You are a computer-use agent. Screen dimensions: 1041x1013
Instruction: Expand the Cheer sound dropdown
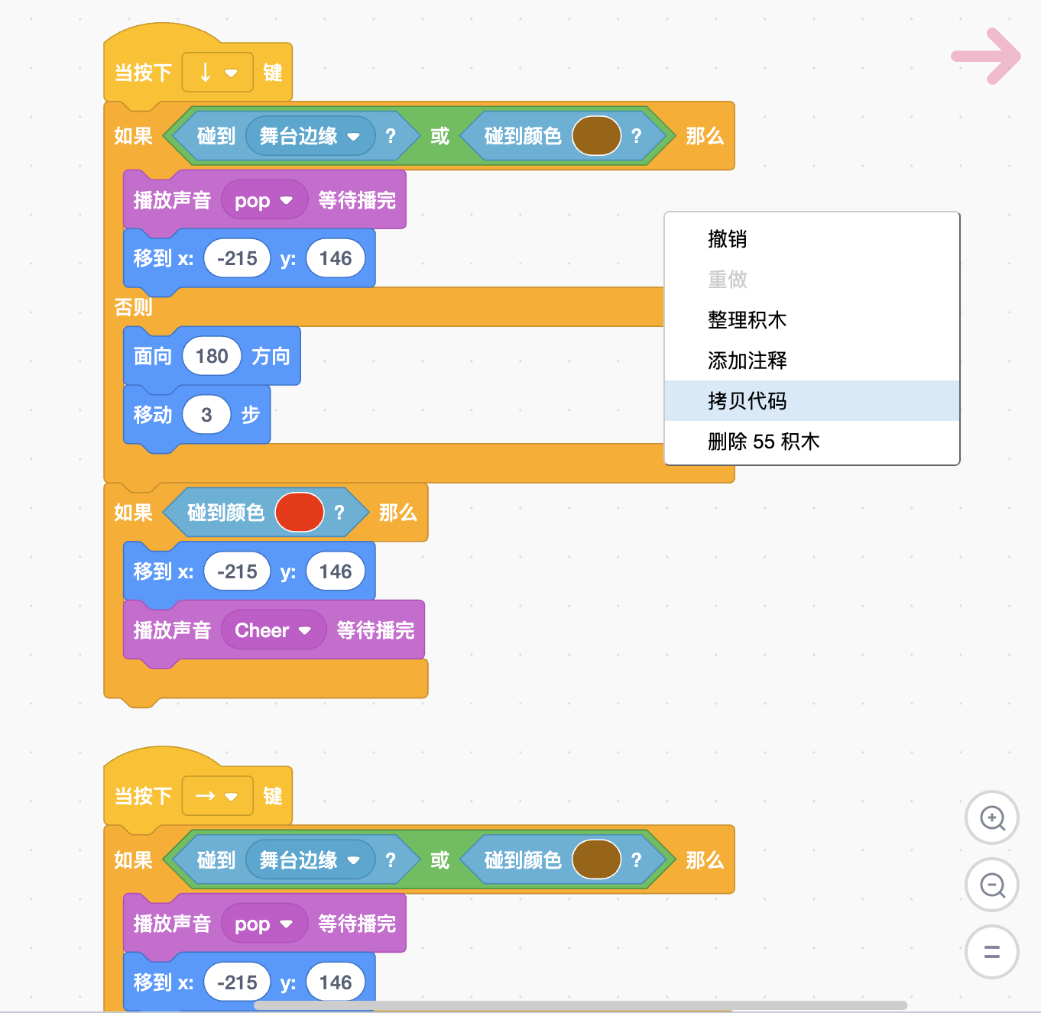point(274,630)
